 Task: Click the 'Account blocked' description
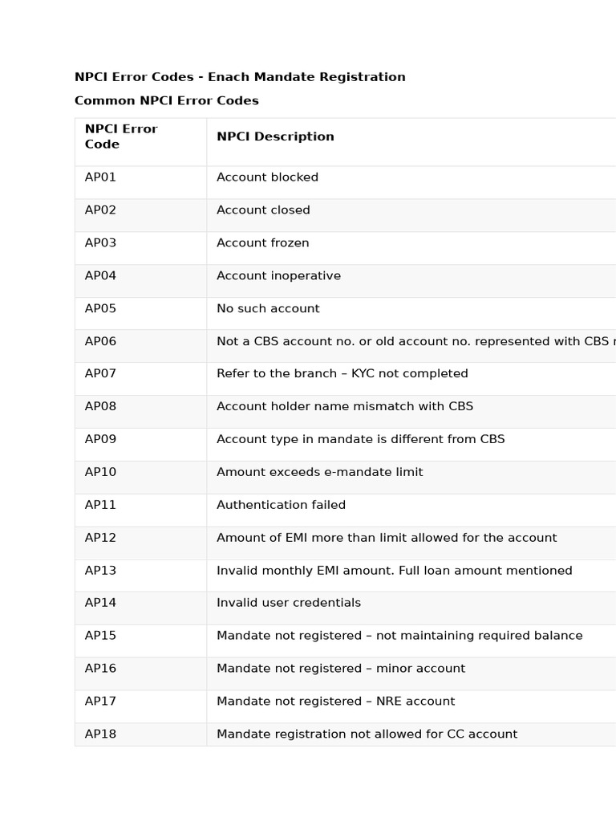point(267,177)
